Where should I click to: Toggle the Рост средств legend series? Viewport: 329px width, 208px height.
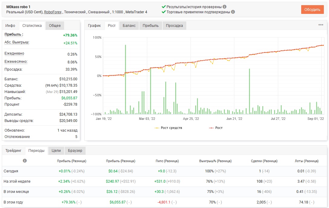tap(168, 128)
